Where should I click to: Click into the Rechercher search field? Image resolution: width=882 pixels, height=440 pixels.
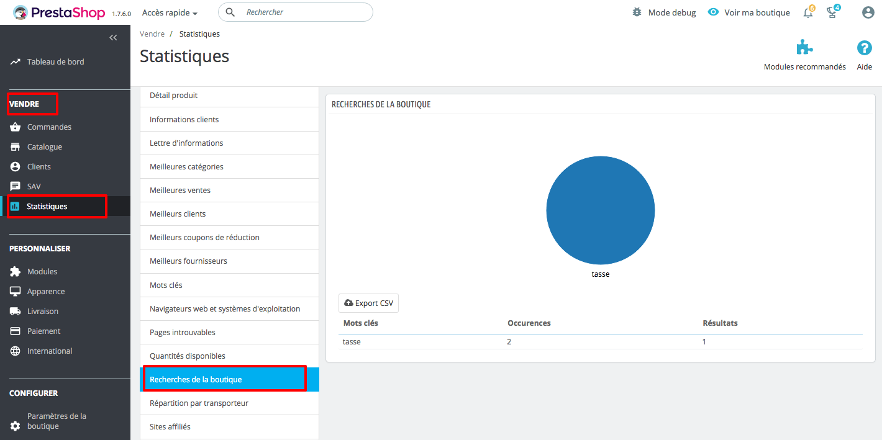click(304, 12)
